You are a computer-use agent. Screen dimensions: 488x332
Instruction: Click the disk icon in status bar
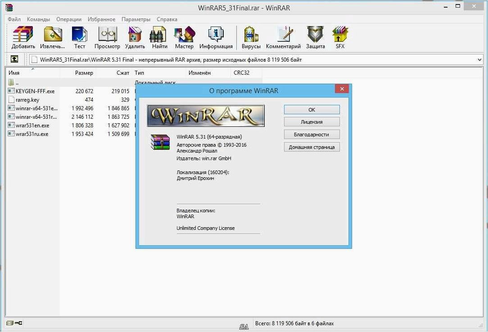pos(9,323)
